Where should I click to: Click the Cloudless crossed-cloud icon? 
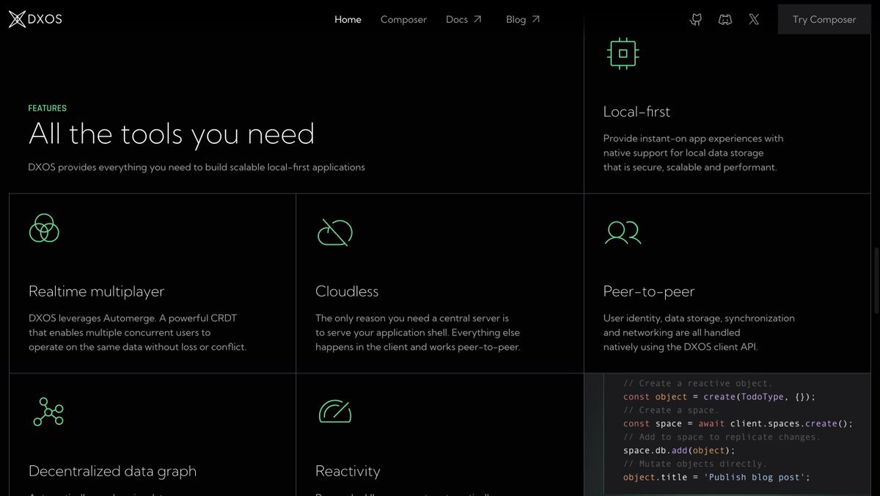tap(334, 231)
